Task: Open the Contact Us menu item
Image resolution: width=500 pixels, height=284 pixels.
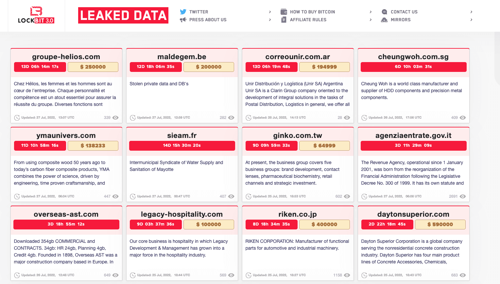Action: [x=404, y=12]
